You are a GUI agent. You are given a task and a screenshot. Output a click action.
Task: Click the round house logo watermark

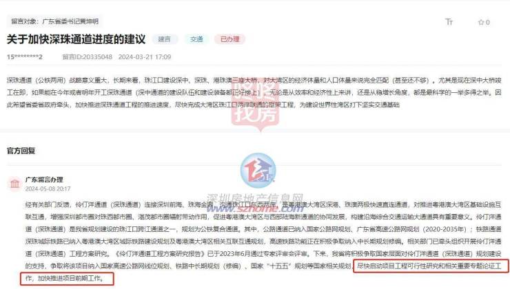[258, 170]
